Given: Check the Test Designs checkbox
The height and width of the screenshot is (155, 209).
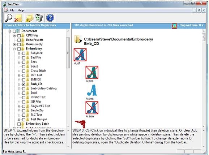Looking at the screenshot, I should coord(24,120).
